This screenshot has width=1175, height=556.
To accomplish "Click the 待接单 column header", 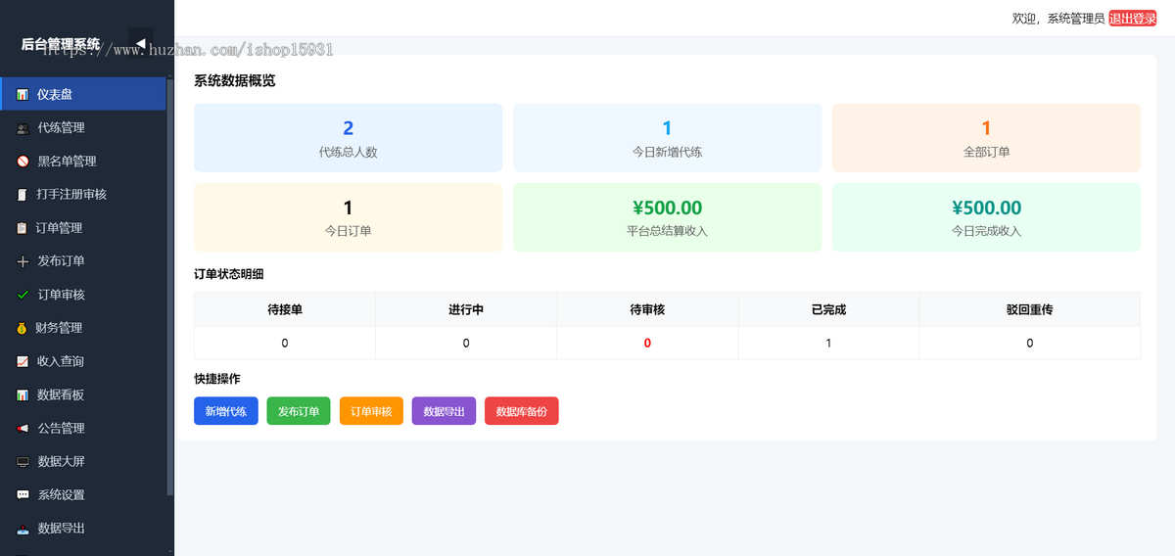I will 285,309.
